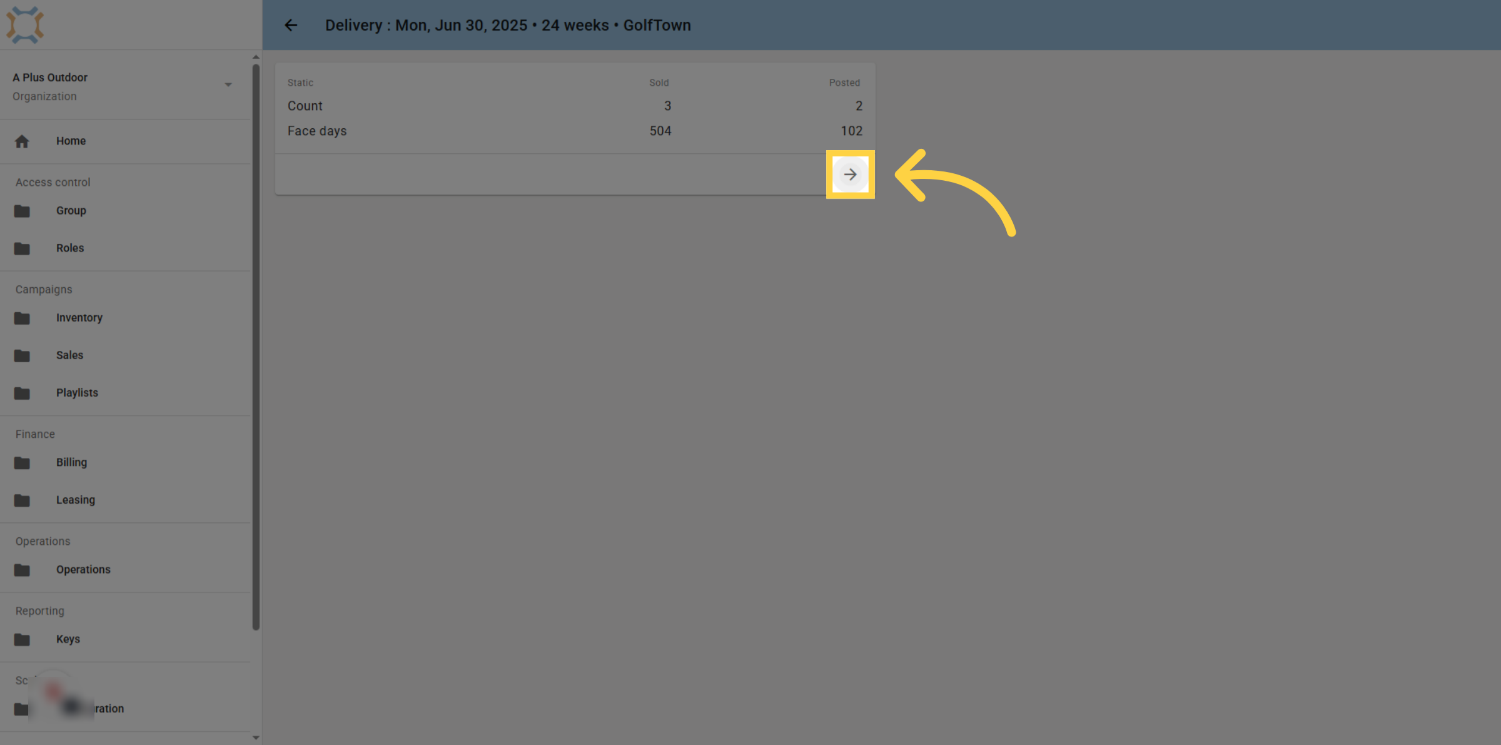Click the Count row in Static card
Image resolution: width=1501 pixels, height=745 pixels.
[x=575, y=106]
